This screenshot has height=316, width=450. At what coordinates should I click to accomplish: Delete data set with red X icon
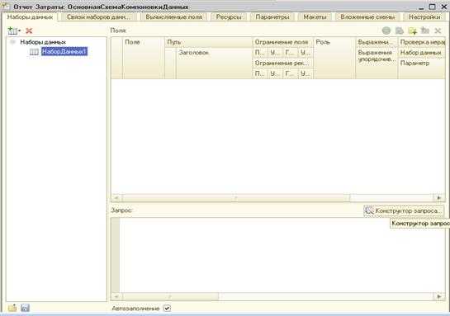click(29, 31)
